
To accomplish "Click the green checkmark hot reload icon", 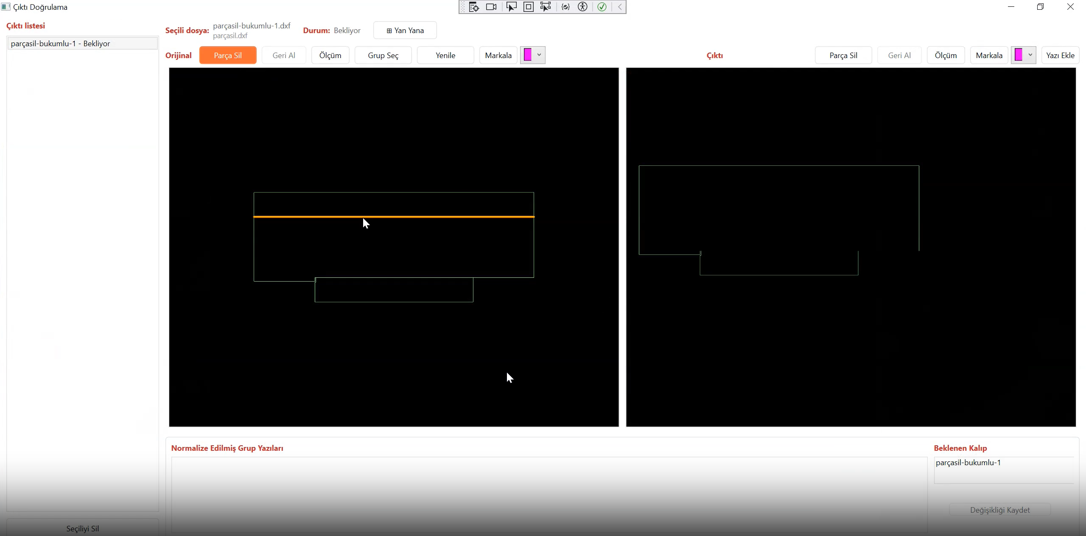I will 602,7.
